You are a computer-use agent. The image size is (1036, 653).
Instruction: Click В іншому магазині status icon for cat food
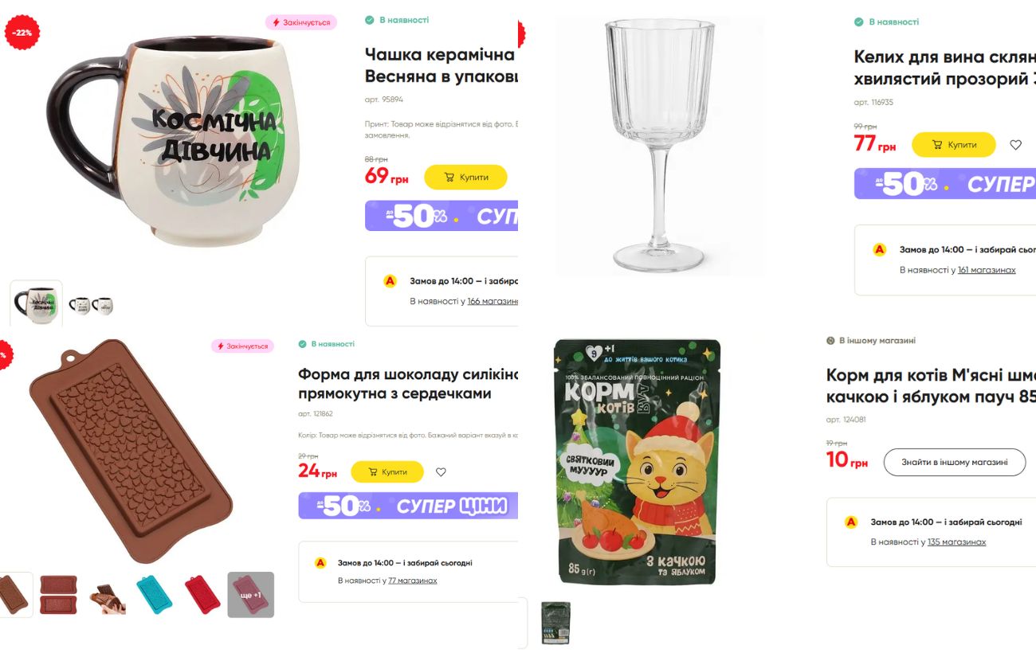click(830, 341)
